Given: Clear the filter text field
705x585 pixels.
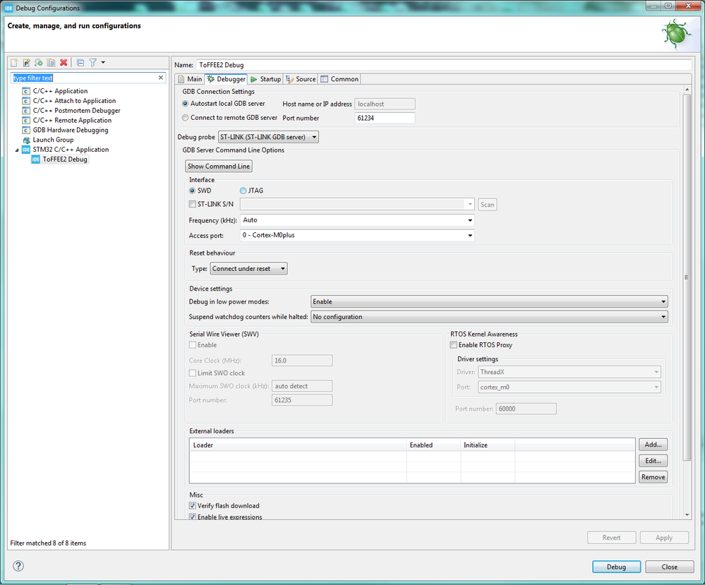Looking at the screenshot, I should 160,78.
